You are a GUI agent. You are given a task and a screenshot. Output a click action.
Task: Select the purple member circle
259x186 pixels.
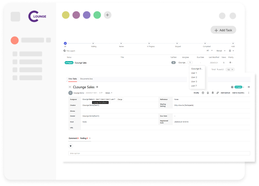87,15
